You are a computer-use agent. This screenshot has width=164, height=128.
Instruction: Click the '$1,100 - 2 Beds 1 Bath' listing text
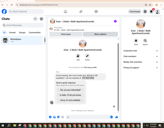click(69, 30)
